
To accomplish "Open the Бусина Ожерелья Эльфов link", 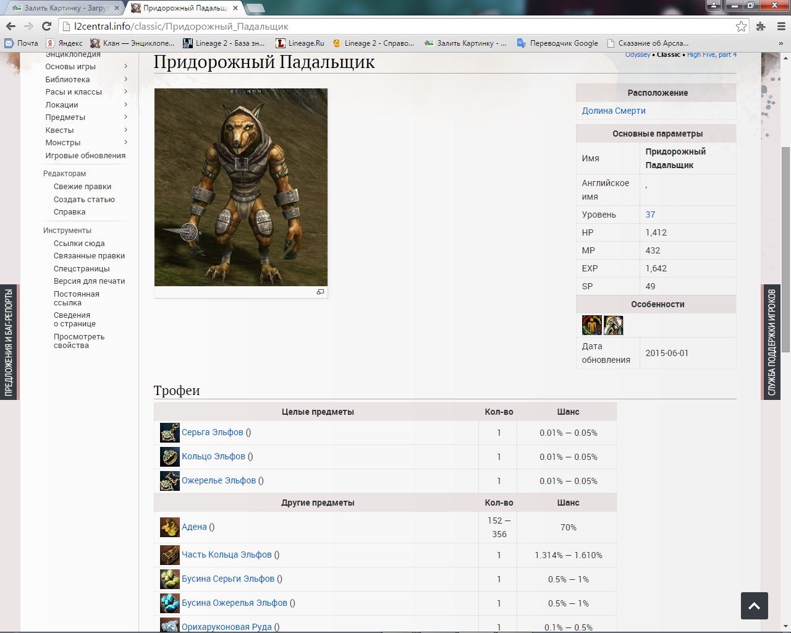I will pyautogui.click(x=234, y=603).
